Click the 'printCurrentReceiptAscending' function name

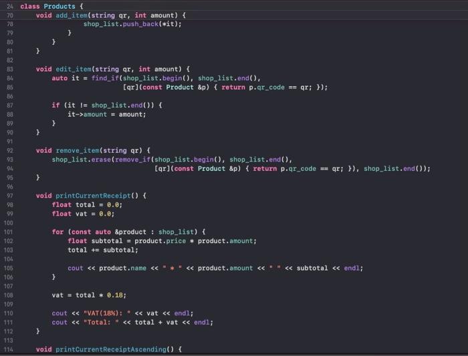coord(111,349)
